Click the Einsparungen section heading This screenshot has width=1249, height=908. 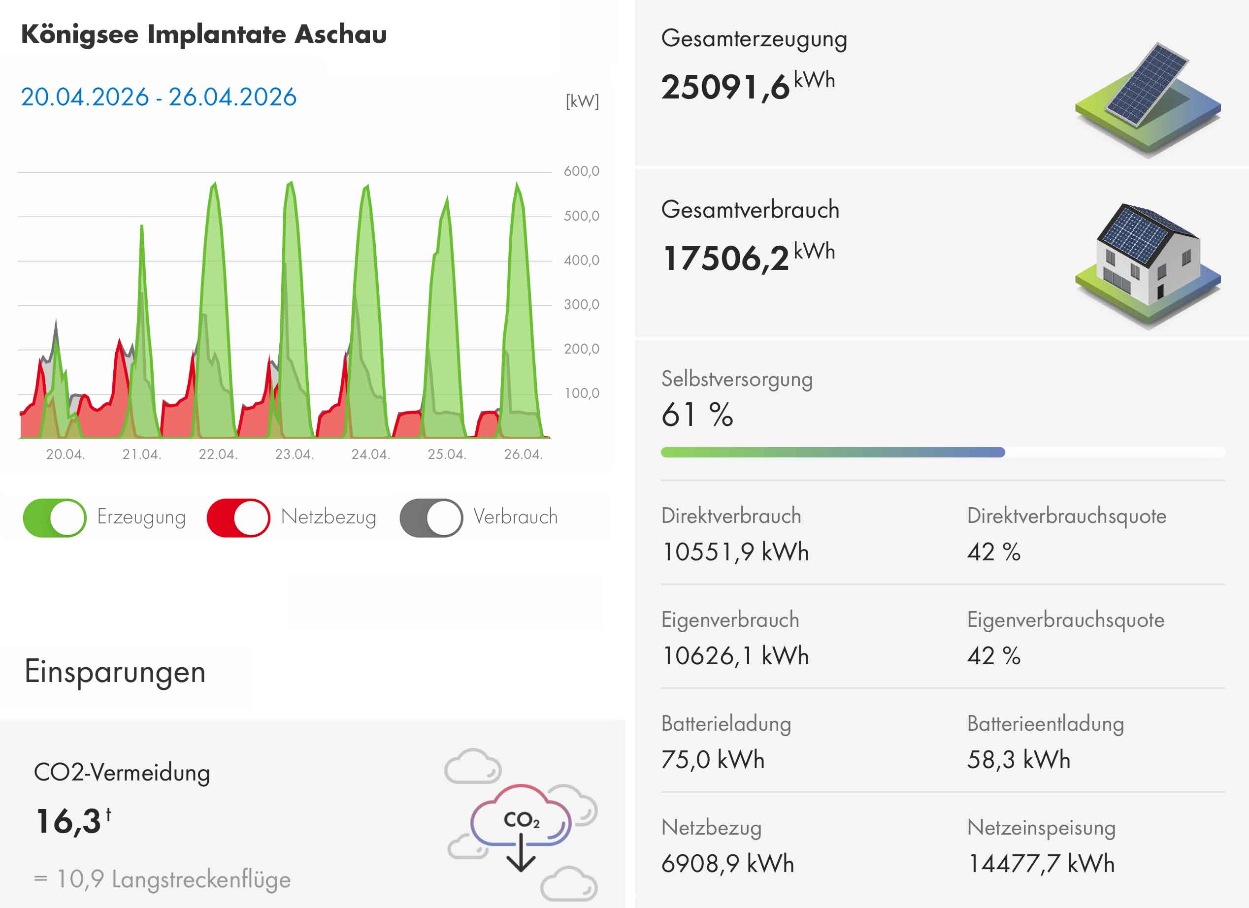[115, 672]
